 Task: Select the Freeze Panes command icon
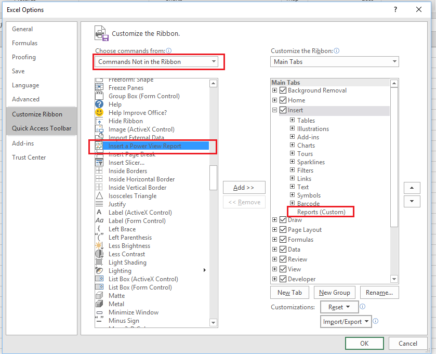coord(99,87)
